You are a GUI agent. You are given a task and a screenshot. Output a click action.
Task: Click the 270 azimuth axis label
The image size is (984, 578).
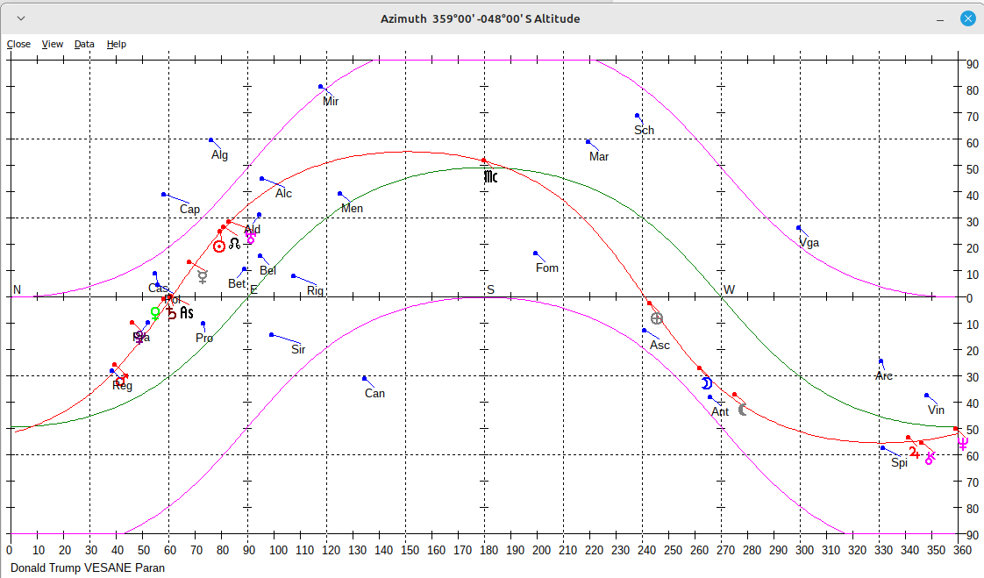coord(725,551)
